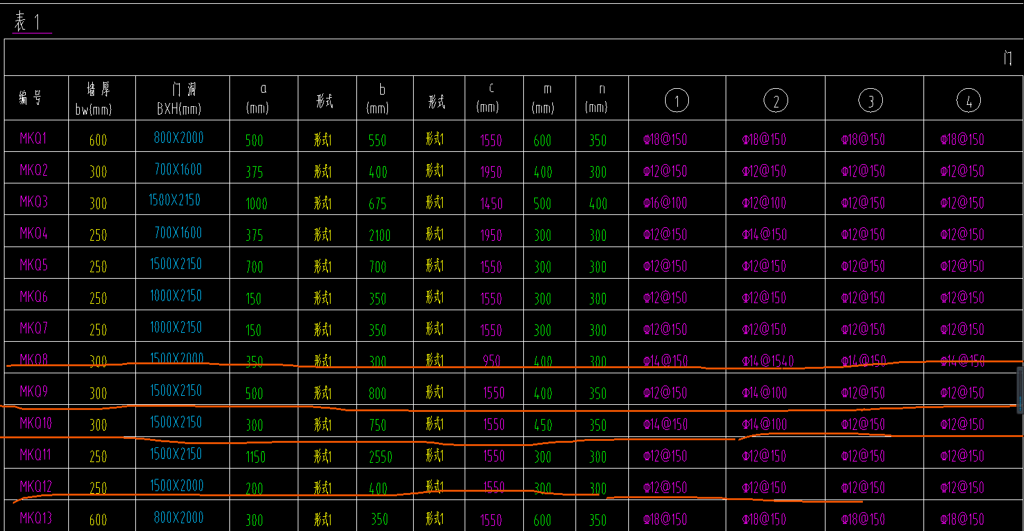The image size is (1024, 531).
Task: Click Φ14@150 rebar in MKQ4 row
Action: pyautogui.click(x=764, y=234)
